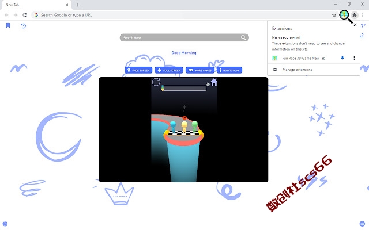Open a new tab with the plus button

pyautogui.click(x=78, y=5)
